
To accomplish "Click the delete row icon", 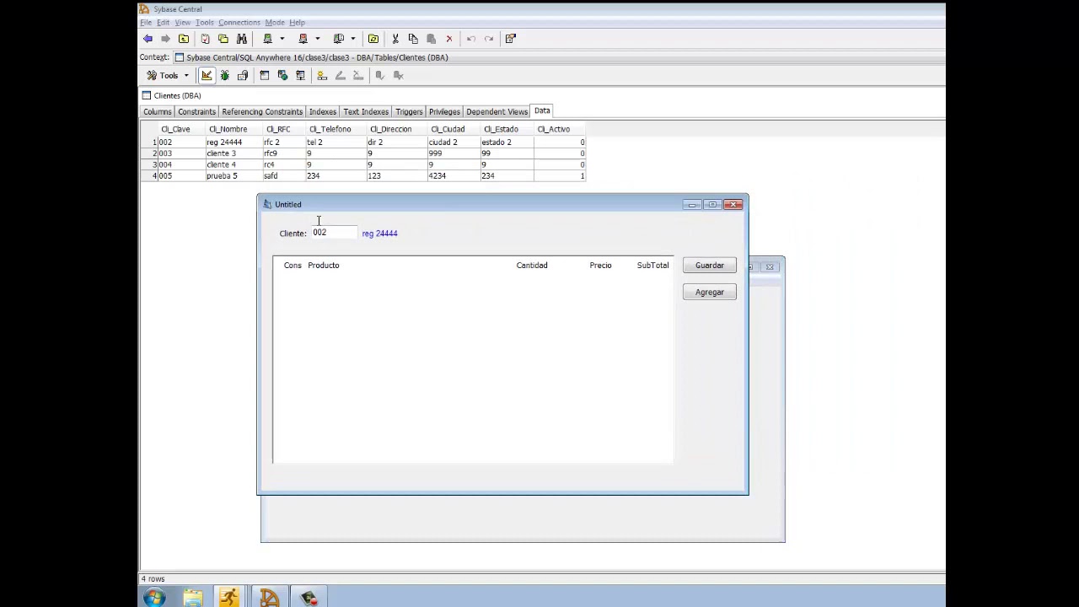I will 358,76.
